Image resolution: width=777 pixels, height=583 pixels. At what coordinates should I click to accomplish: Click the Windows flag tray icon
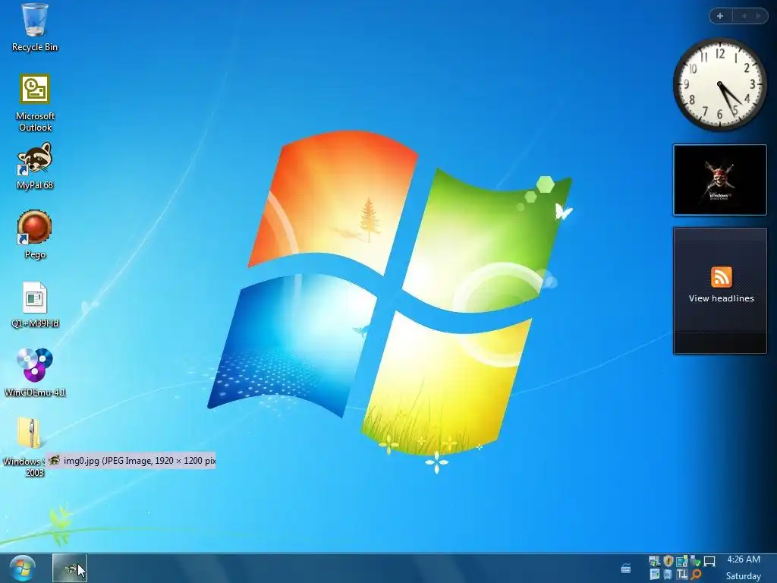click(655, 562)
